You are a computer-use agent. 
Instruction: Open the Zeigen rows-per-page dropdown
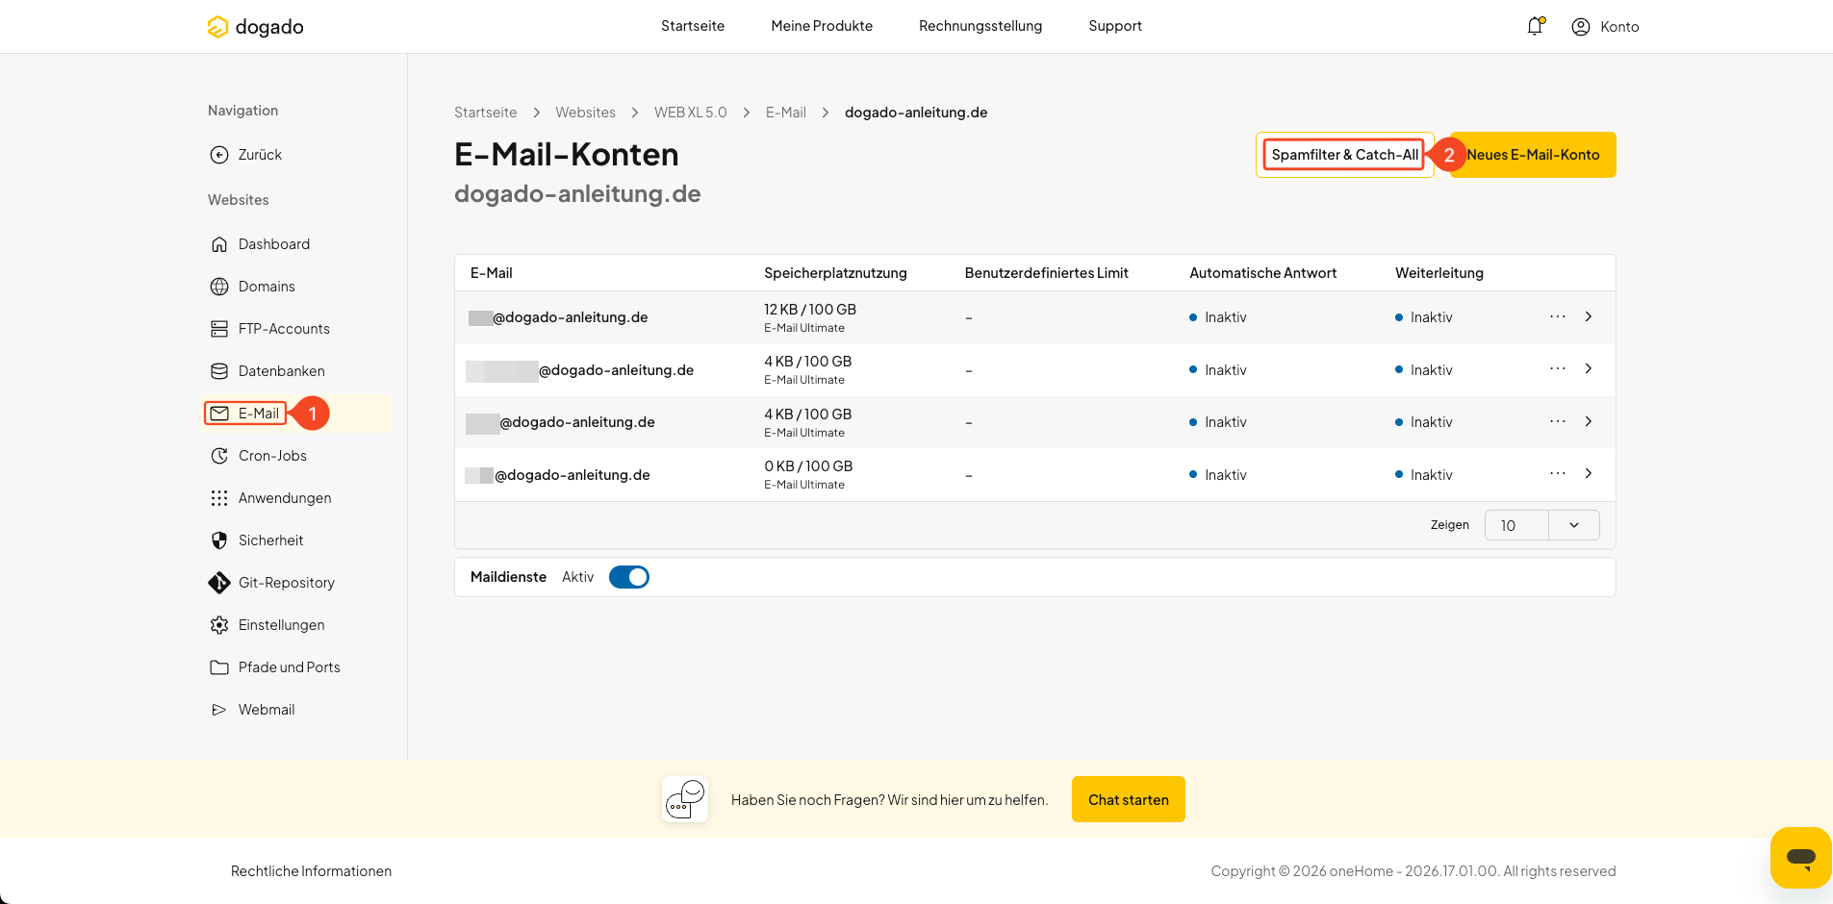[x=1541, y=525]
